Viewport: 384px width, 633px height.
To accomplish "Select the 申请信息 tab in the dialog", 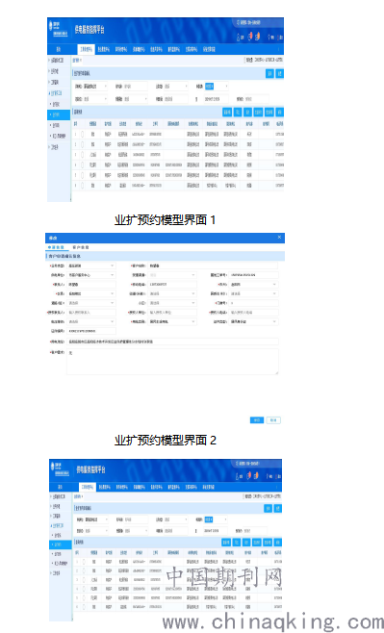I will click(x=56, y=247).
